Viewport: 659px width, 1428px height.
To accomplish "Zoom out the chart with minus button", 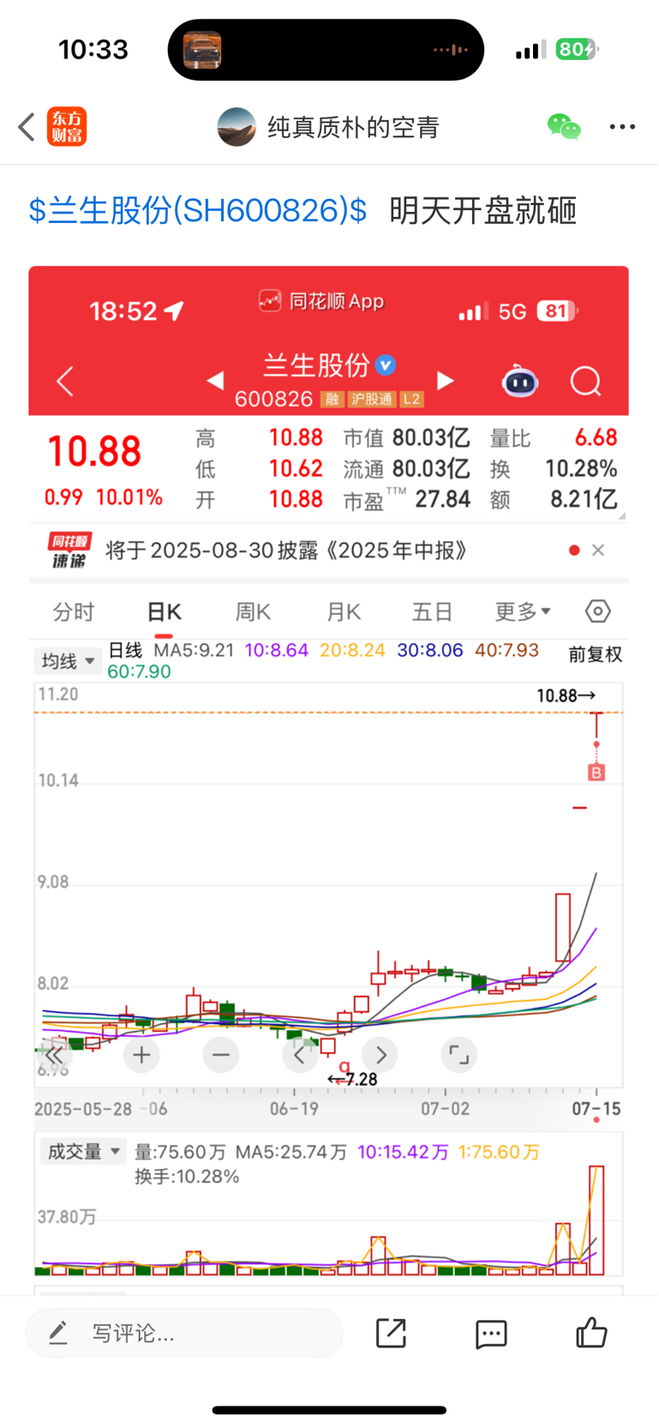I will (221, 1055).
